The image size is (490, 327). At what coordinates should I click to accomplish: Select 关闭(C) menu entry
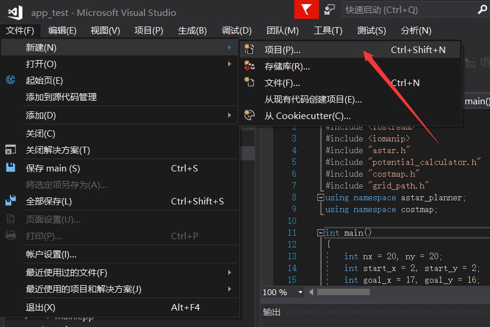click(x=119, y=134)
